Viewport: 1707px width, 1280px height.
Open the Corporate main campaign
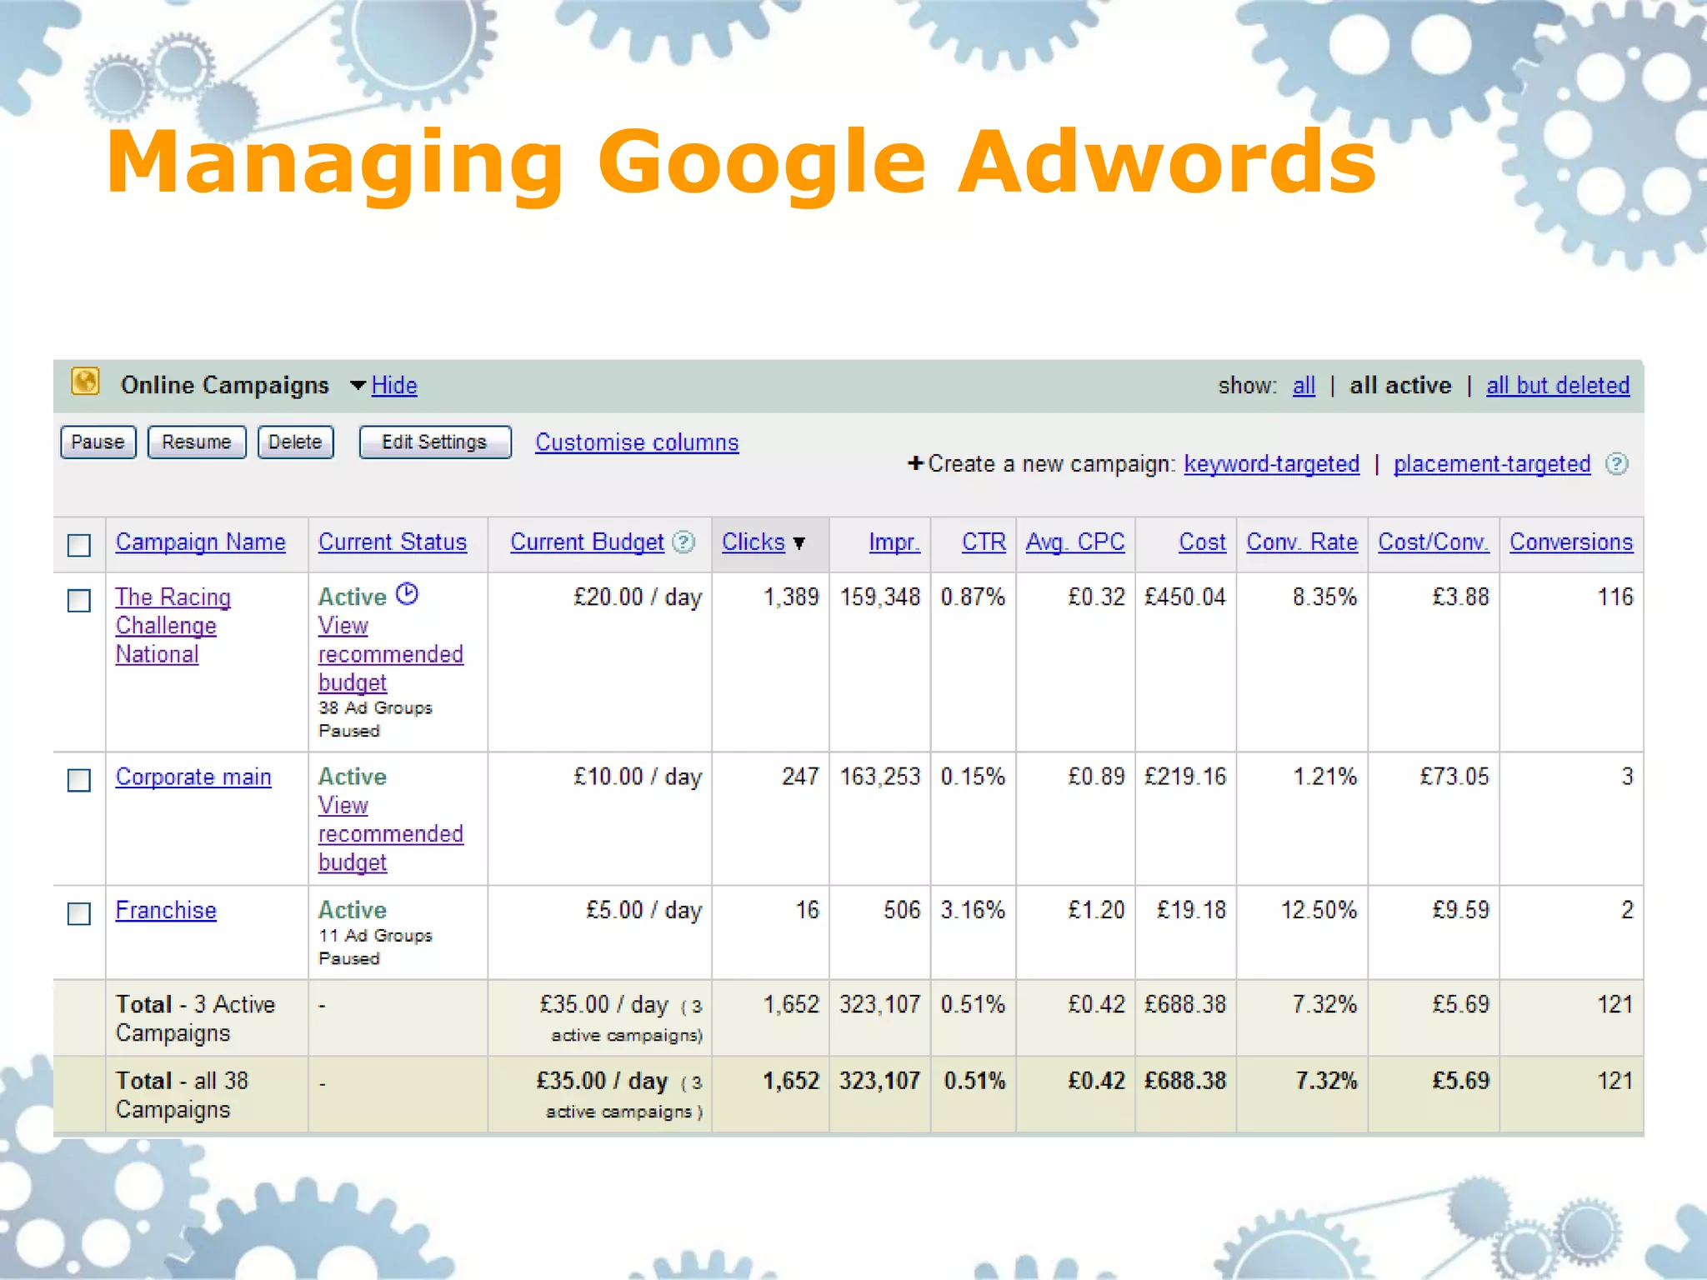[193, 777]
